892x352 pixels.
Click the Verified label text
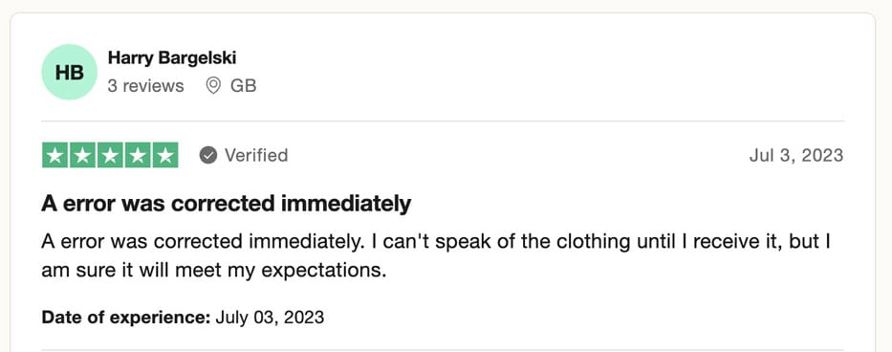[256, 155]
